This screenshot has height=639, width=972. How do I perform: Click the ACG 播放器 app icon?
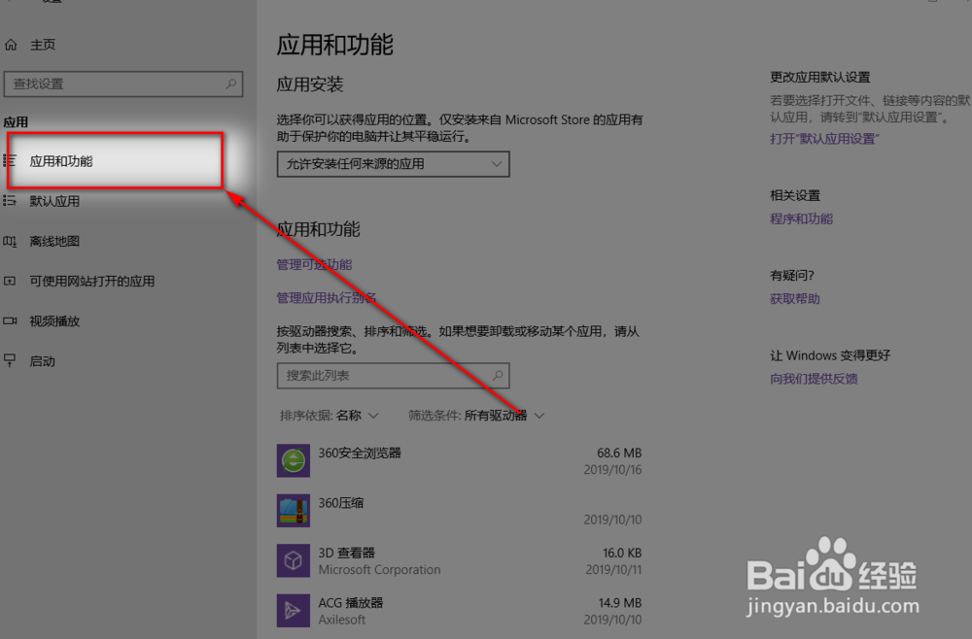[x=294, y=610]
